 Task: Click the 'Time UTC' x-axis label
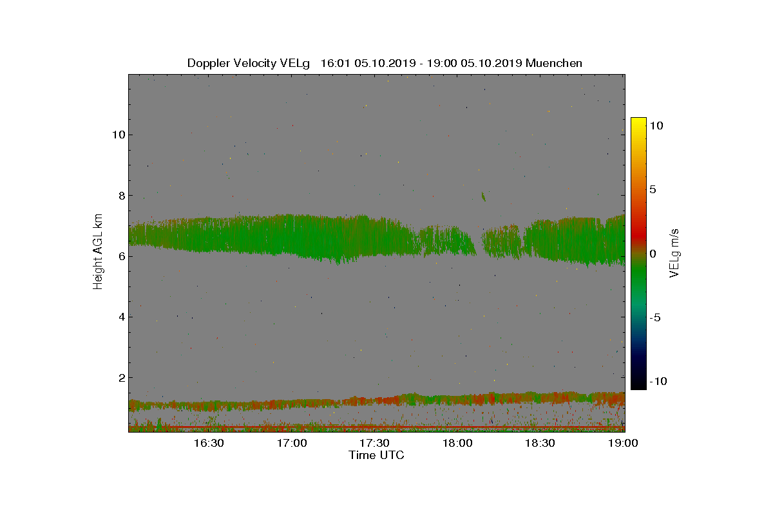(x=377, y=455)
